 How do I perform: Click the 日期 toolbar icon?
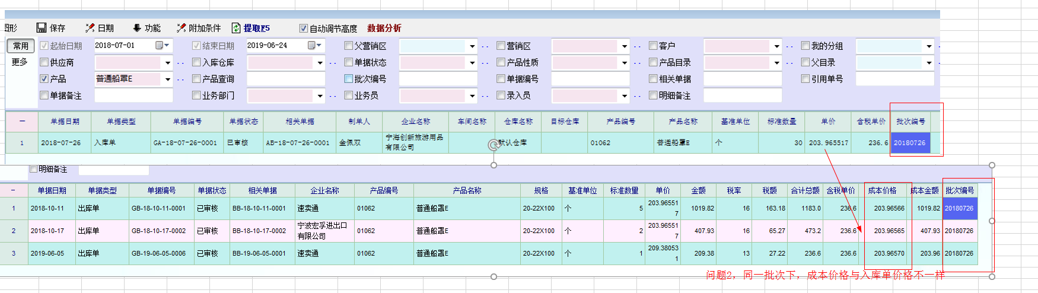click(x=90, y=28)
